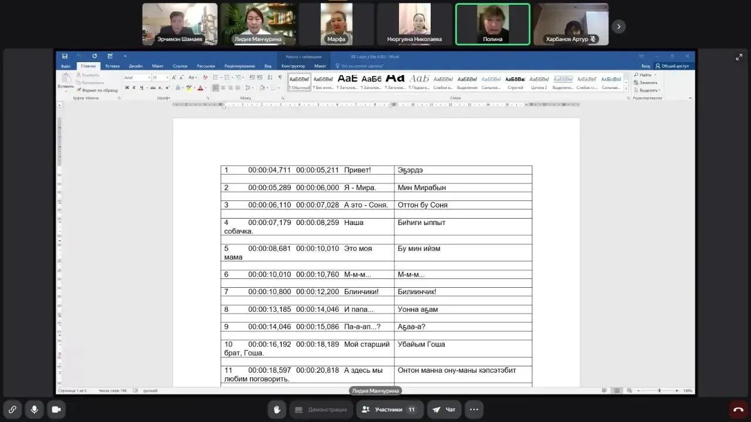Mute the microphone
This screenshot has height=422, width=751.
pyautogui.click(x=35, y=410)
